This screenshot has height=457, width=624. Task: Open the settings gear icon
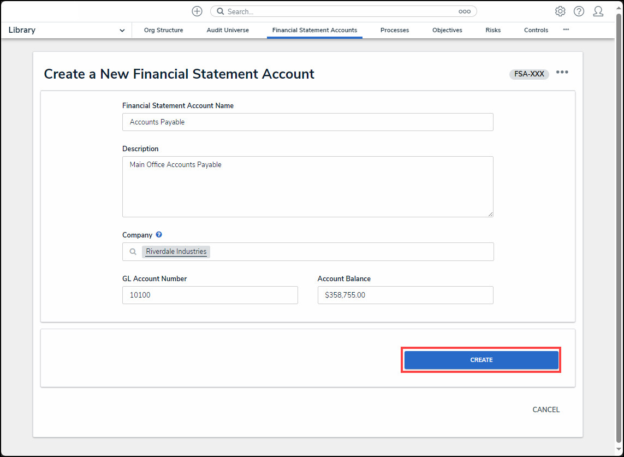click(x=560, y=11)
